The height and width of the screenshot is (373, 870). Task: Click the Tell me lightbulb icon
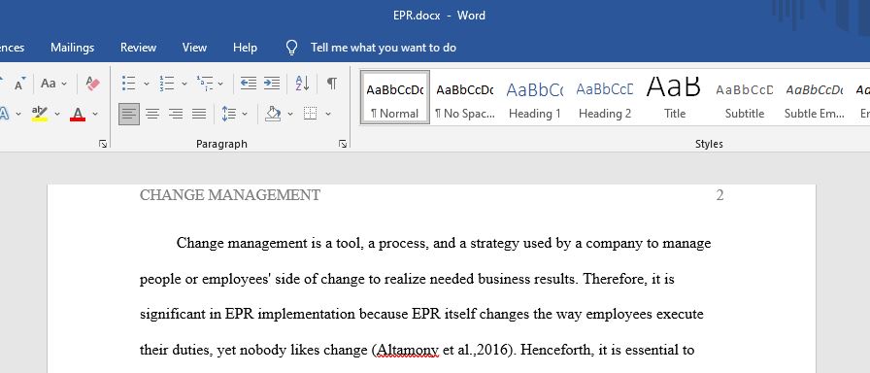tap(292, 48)
